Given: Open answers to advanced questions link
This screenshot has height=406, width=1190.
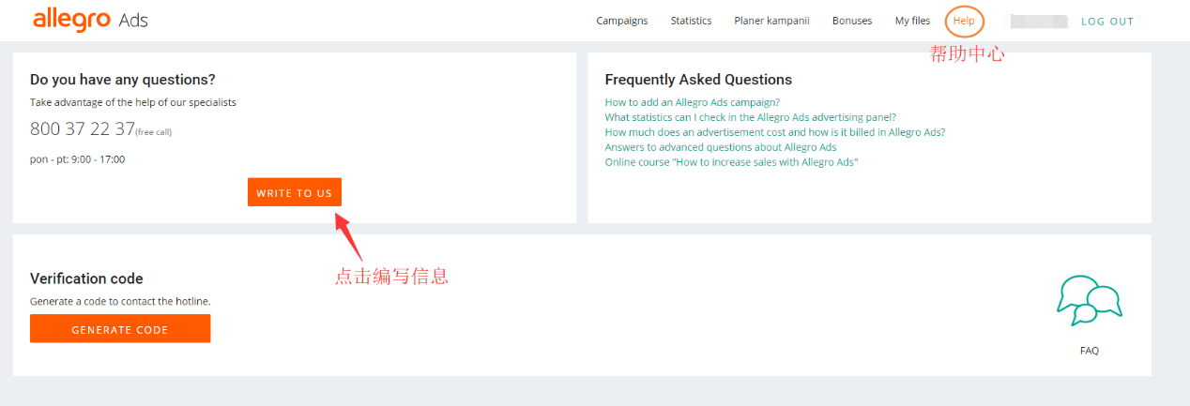Looking at the screenshot, I should tap(721, 148).
